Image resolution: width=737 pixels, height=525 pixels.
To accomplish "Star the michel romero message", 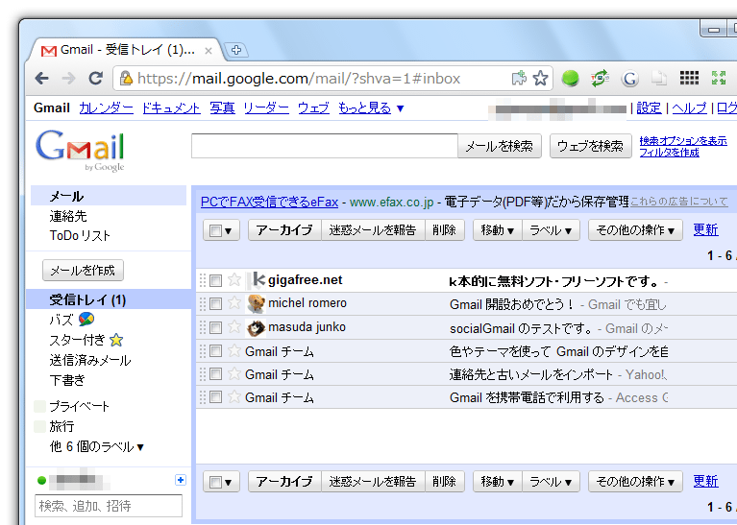I will pyautogui.click(x=234, y=303).
